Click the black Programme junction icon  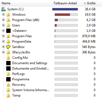point(8,79)
